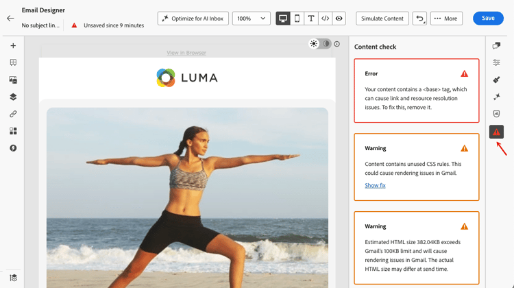Open the fragments grid icon
The image size is (514, 288).
point(13,131)
